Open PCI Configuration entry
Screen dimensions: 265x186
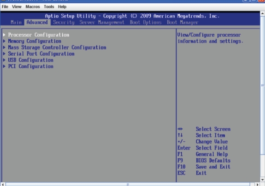pyautogui.click(x=30, y=66)
